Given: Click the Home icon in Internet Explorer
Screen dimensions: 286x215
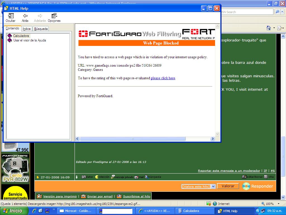Looking at the screenshot, I should point(269,28).
